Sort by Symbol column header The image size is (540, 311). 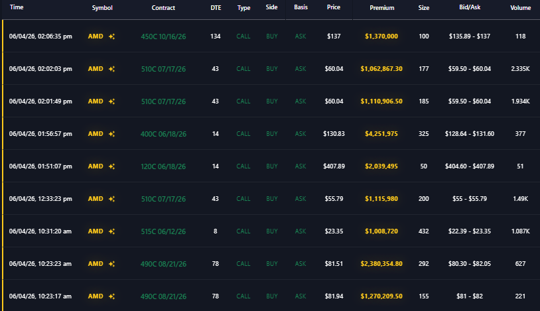tap(102, 7)
